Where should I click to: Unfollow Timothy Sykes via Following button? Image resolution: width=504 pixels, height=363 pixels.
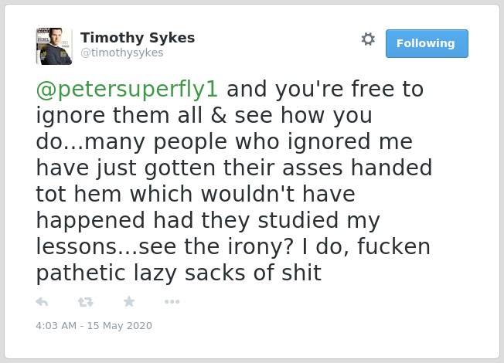427,43
